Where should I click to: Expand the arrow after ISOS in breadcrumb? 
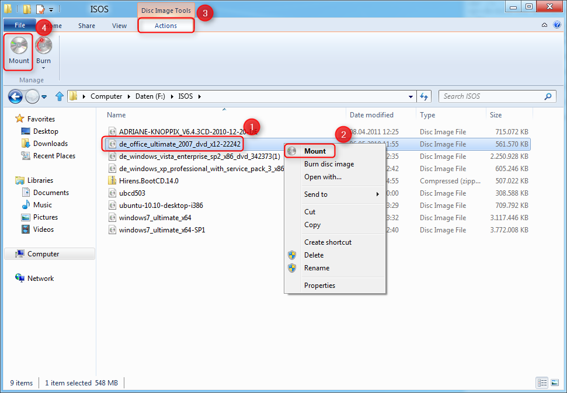pos(199,96)
